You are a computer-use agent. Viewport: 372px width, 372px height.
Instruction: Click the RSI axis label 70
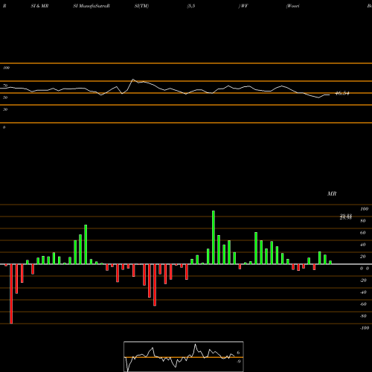pos(5,86)
